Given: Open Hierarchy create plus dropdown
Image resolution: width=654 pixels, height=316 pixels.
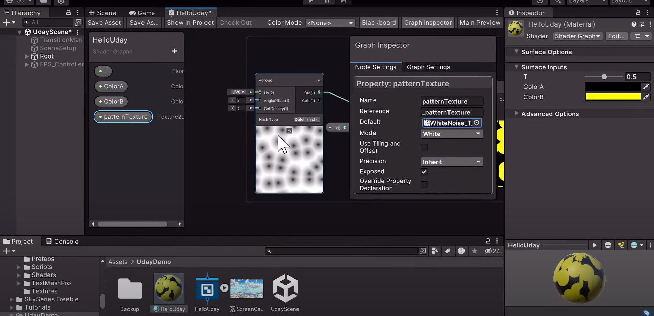Looking at the screenshot, I should [9, 22].
